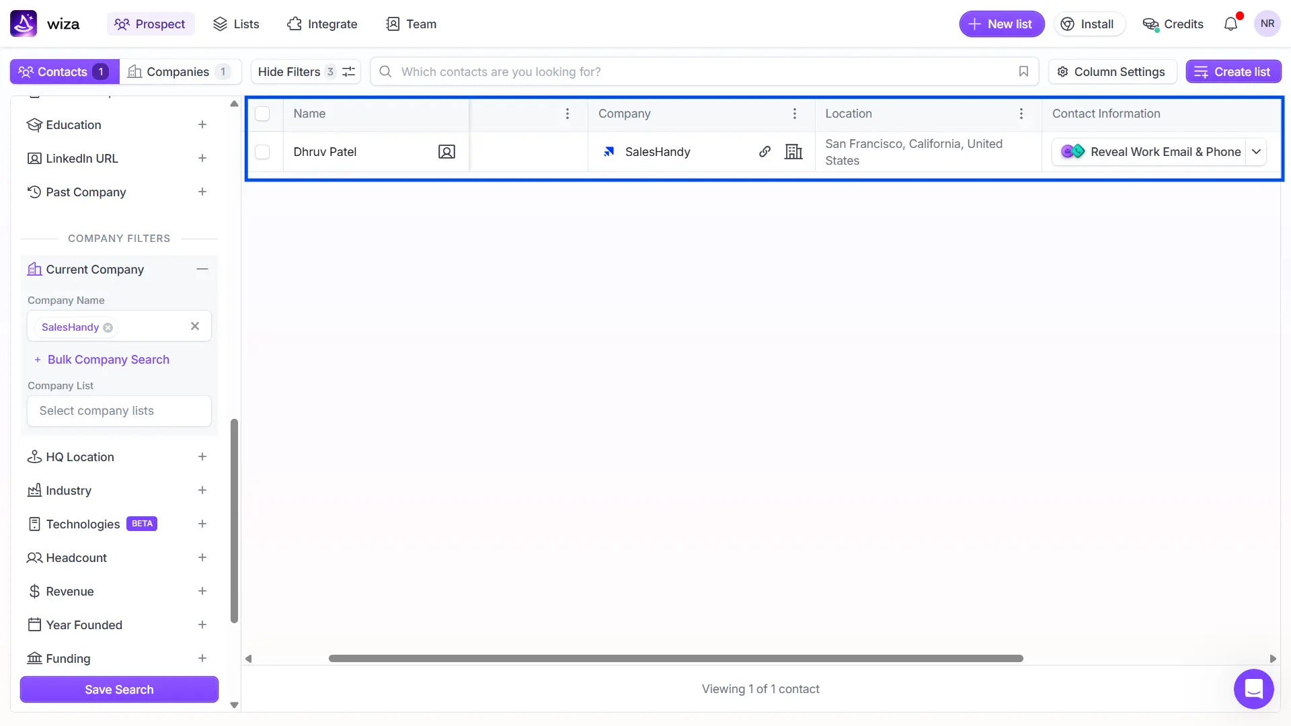This screenshot has height=726, width=1291.
Task: Click the Save Search button
Action: [119, 689]
